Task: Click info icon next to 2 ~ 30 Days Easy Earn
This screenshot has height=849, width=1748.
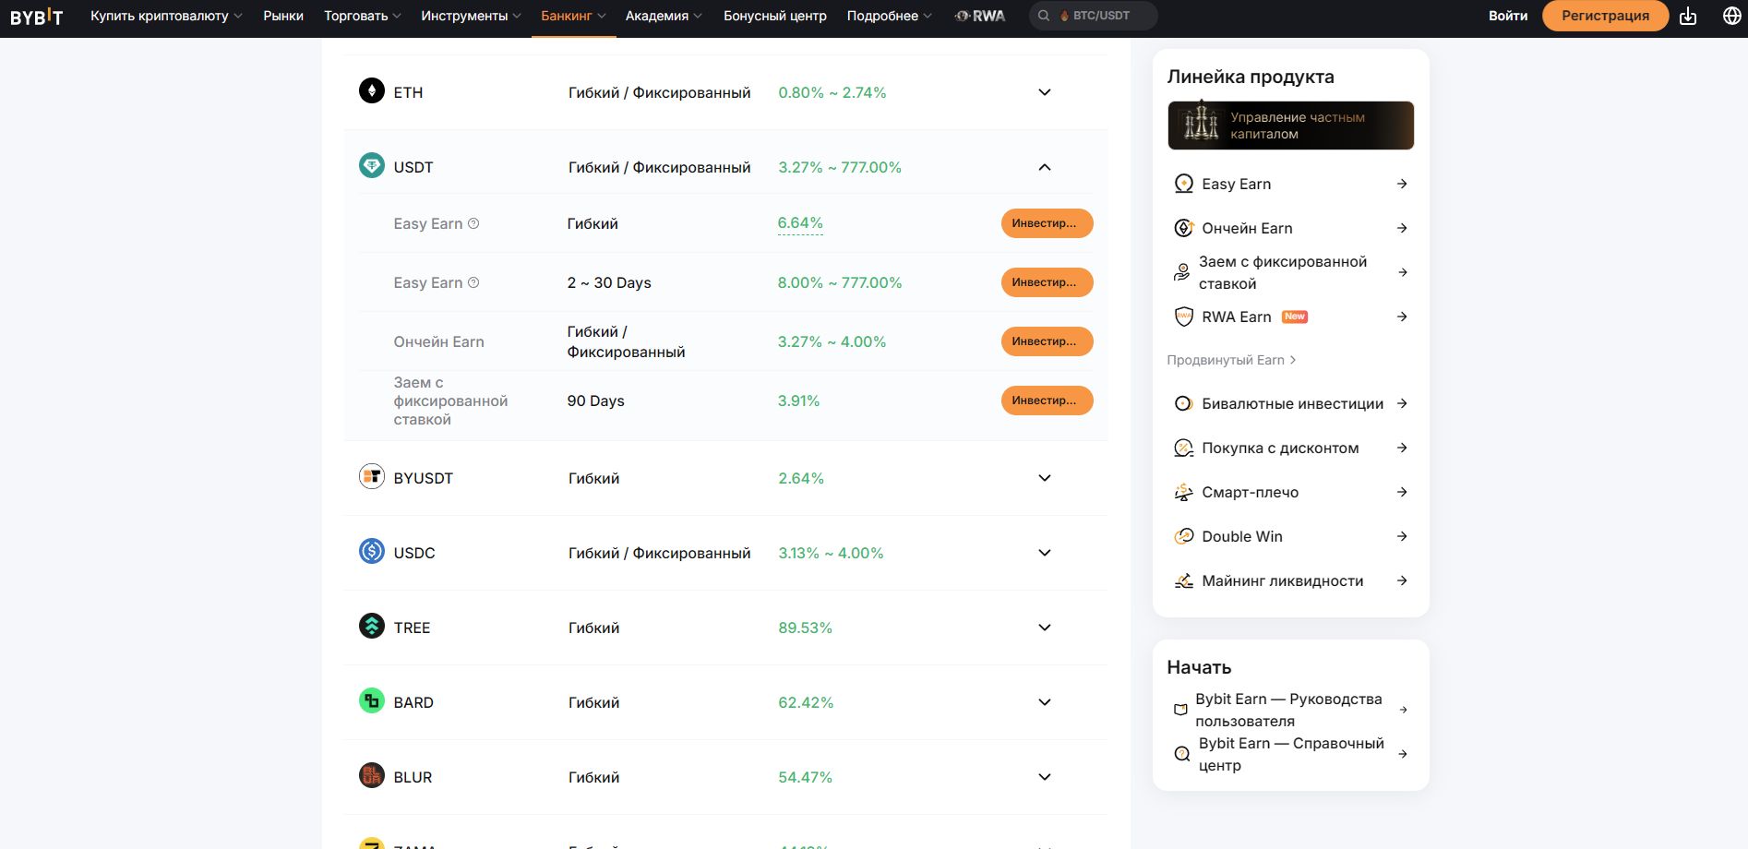Action: [473, 282]
